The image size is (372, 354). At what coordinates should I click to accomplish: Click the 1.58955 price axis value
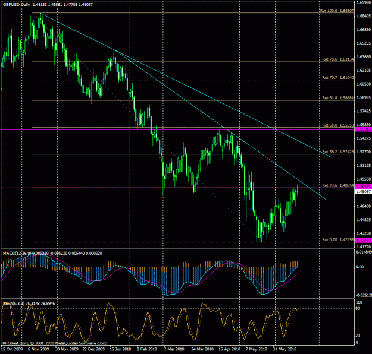tap(364, 97)
